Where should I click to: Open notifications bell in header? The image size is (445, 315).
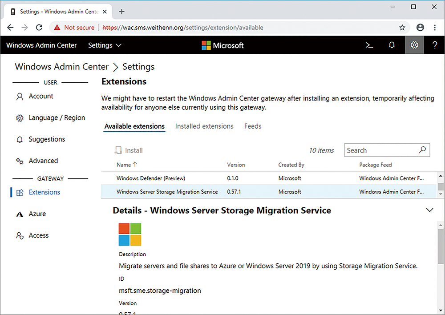click(392, 45)
